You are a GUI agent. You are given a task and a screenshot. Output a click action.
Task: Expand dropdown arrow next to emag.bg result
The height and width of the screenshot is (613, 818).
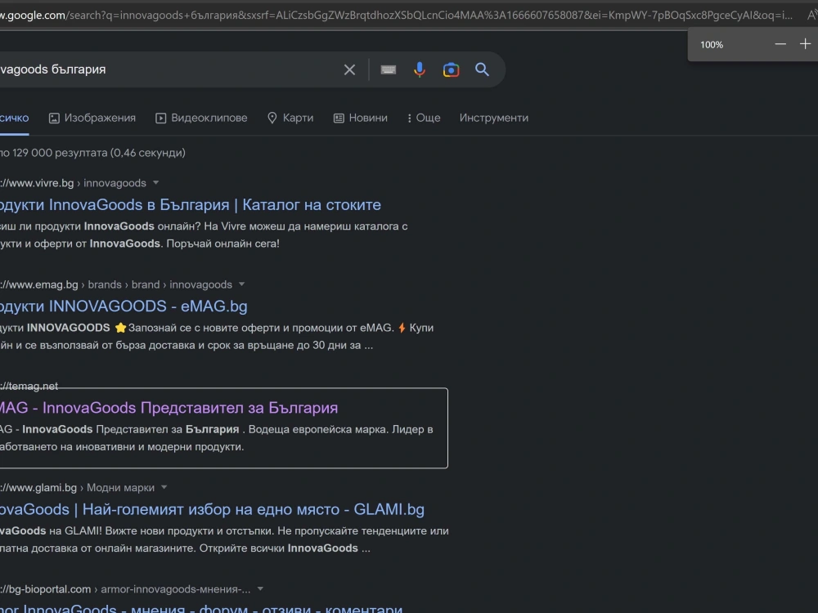[241, 284]
